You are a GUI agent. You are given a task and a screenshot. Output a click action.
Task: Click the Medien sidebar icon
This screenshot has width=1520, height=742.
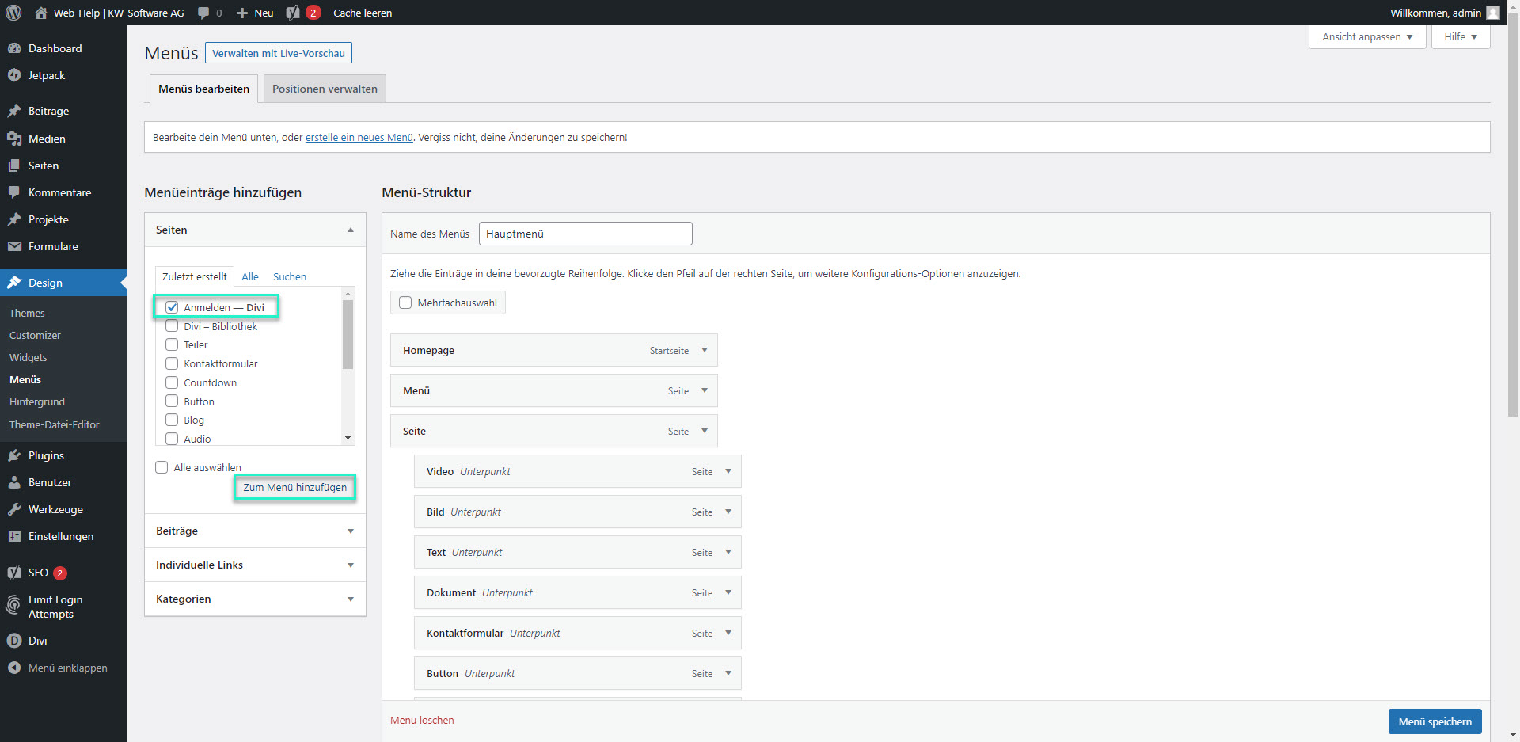click(14, 139)
